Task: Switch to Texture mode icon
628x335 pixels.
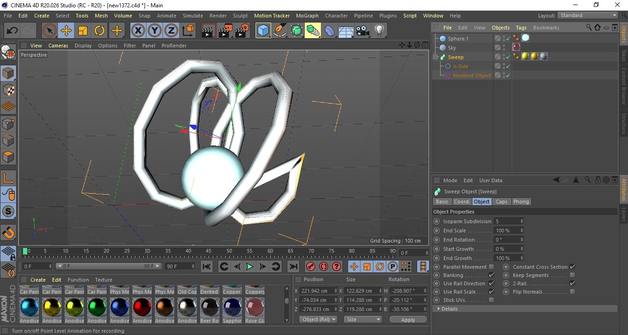Action: coord(8,90)
